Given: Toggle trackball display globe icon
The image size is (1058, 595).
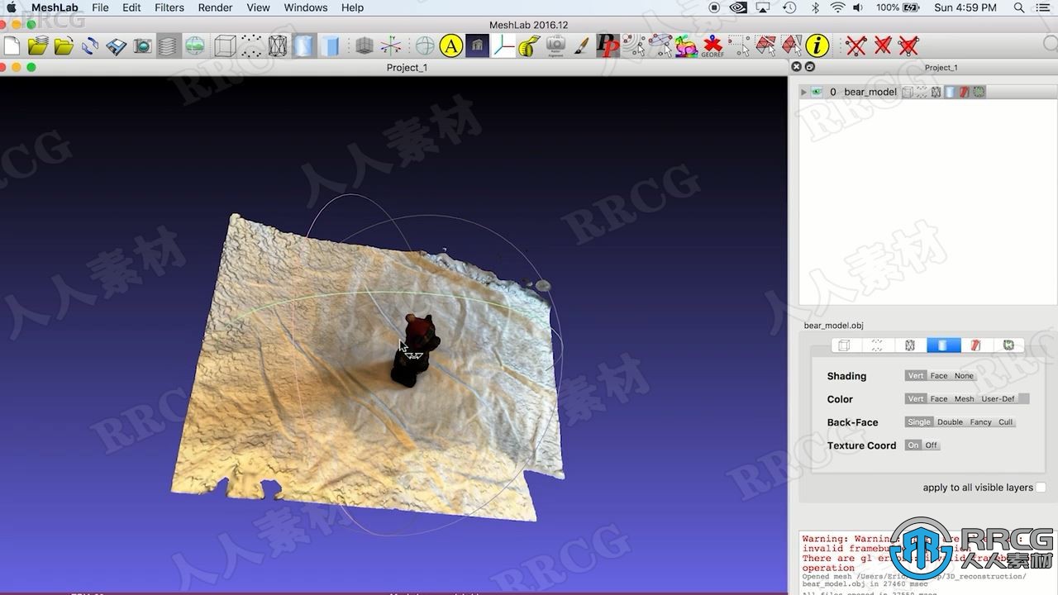Looking at the screenshot, I should point(425,45).
